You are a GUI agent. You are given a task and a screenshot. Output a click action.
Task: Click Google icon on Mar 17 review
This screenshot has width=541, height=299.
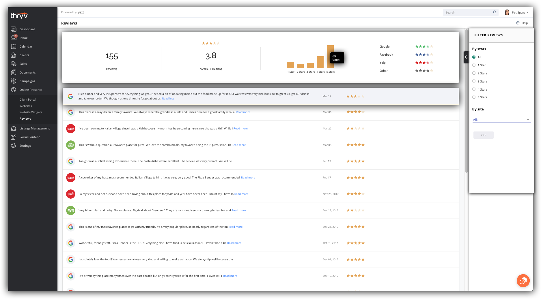[x=70, y=96]
